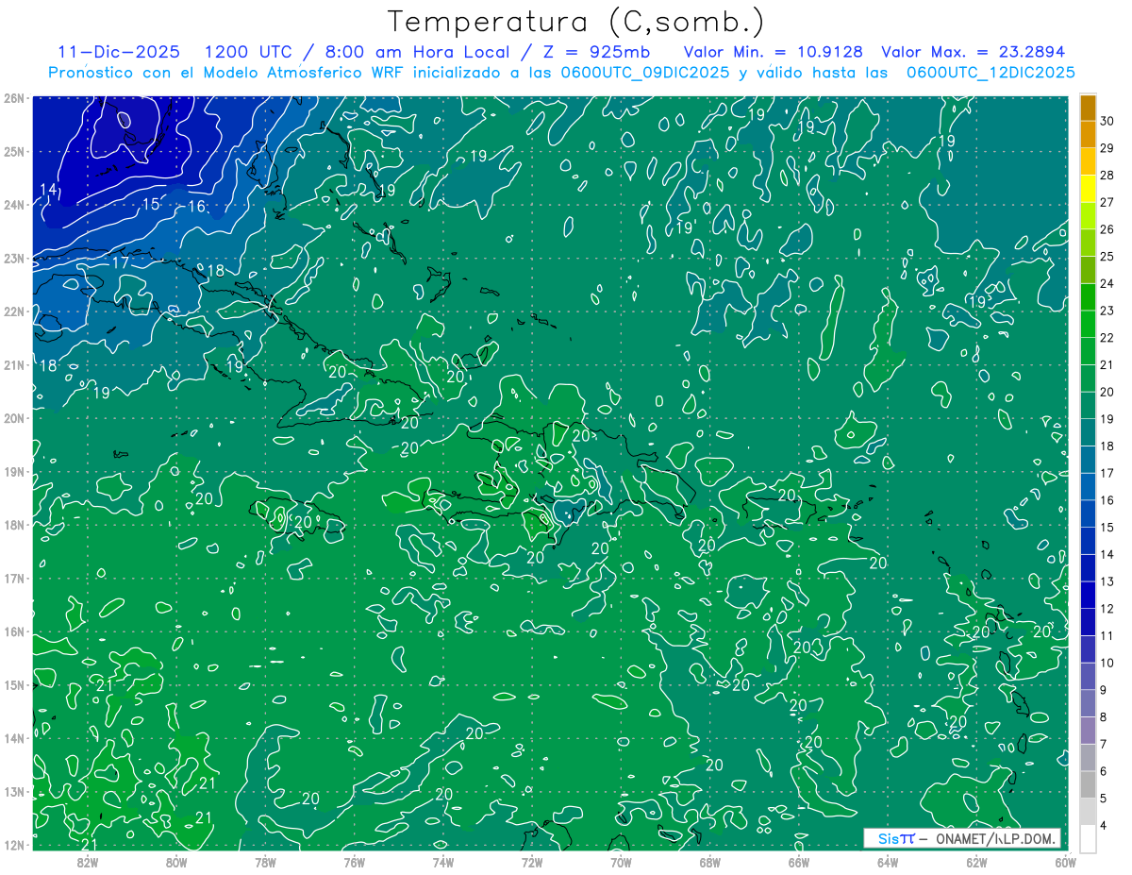
Task: Click the 72W longitude axis label
Action: [x=532, y=861]
